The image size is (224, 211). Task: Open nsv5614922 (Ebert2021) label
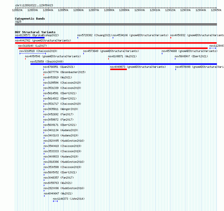coord(60,98)
